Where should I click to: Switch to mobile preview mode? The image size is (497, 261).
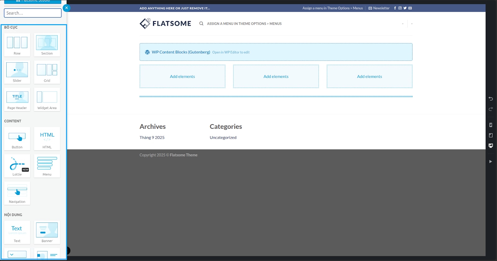(x=490, y=125)
